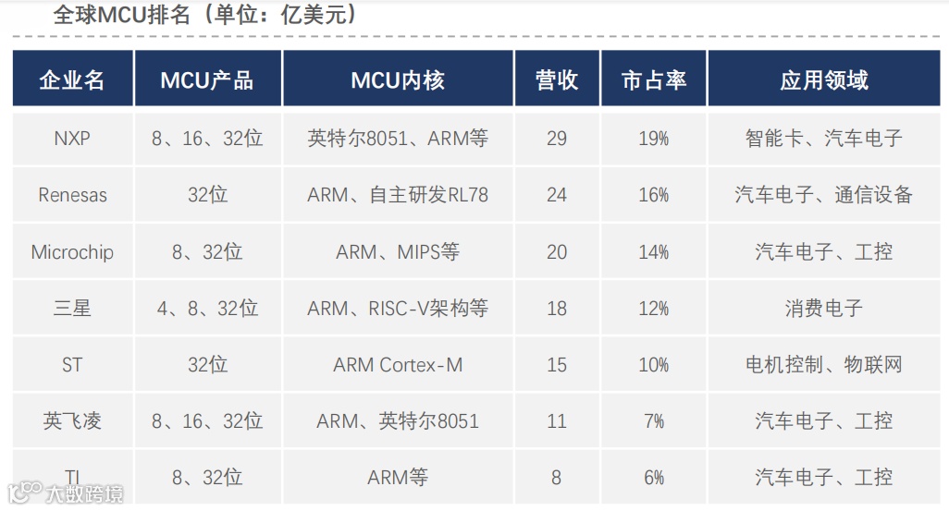
Task: Select the cell ARM、英特尔8051
Action: click(399, 420)
